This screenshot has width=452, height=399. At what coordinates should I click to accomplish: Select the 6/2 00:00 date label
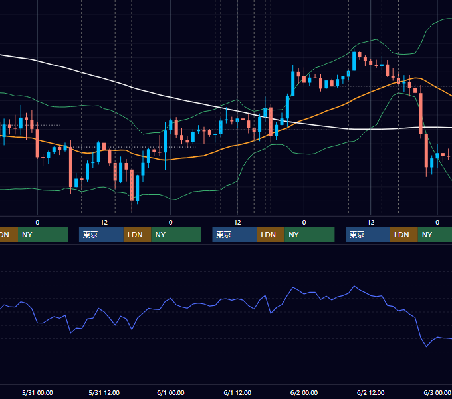point(304,392)
